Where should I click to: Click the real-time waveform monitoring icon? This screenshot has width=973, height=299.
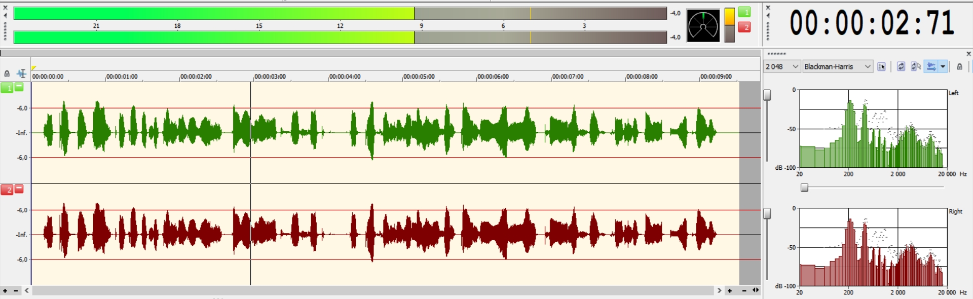tap(931, 67)
